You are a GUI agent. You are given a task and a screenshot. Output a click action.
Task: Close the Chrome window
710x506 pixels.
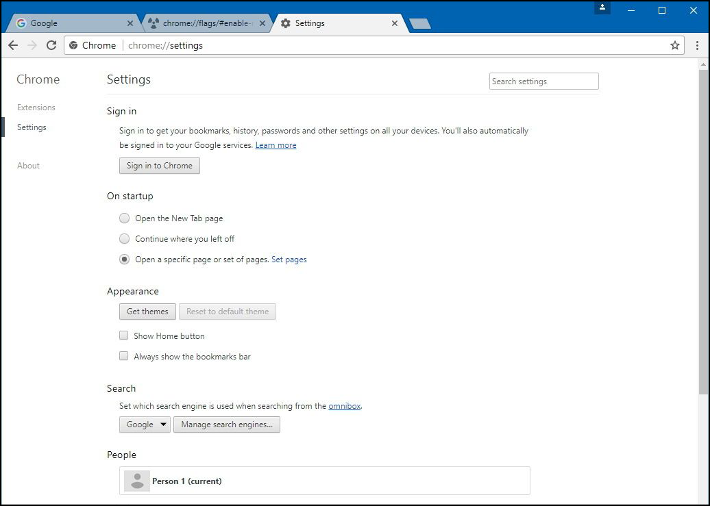694,10
